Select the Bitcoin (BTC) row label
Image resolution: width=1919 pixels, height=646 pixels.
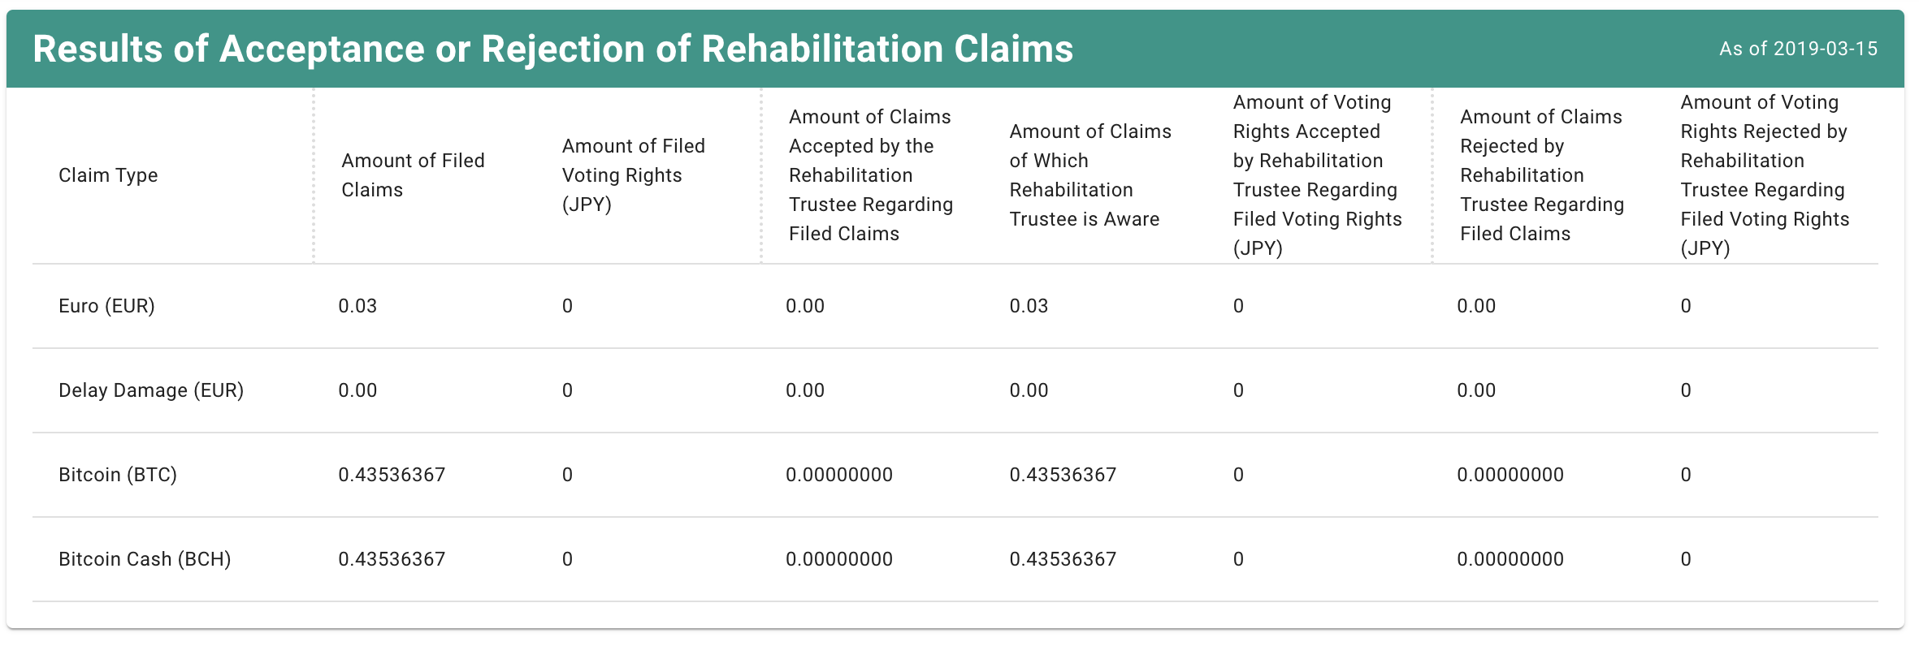click(118, 475)
